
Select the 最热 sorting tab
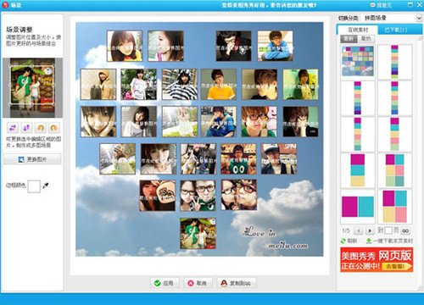(x=366, y=38)
